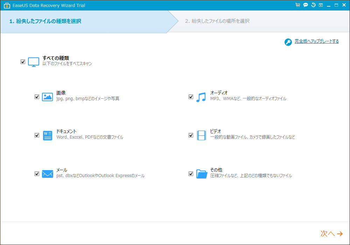Click the 圧縮ファイルなど description text
The image size is (350, 245).
tap(251, 176)
